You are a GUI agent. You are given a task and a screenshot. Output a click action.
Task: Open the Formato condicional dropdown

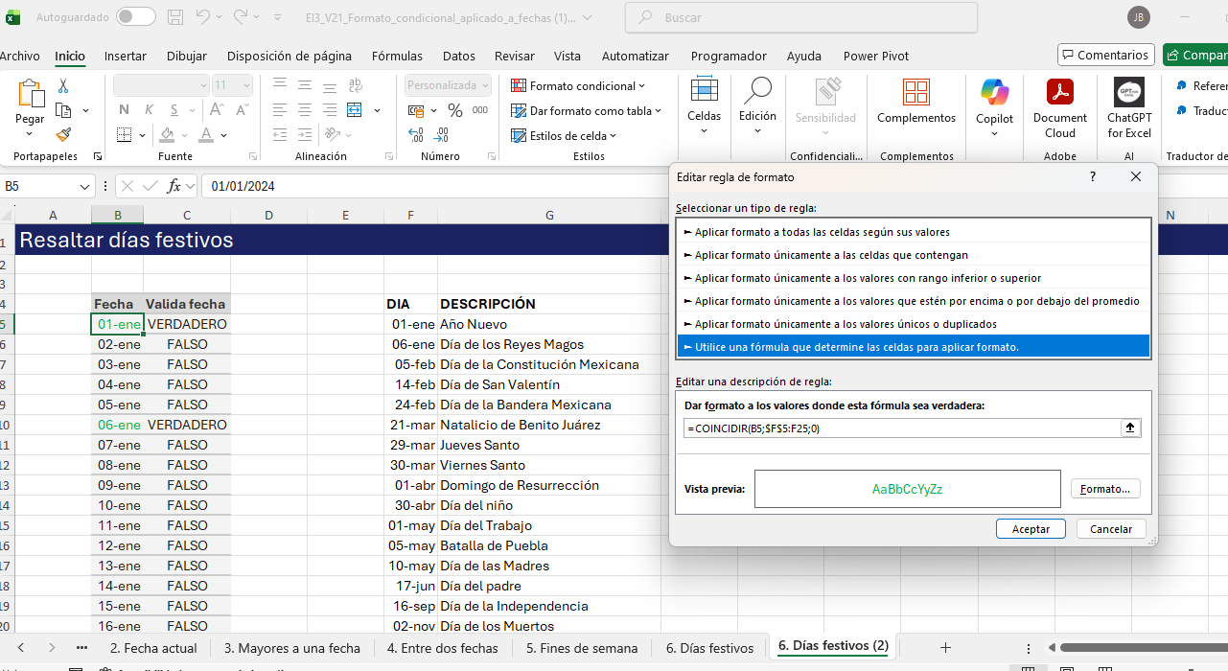tap(578, 86)
